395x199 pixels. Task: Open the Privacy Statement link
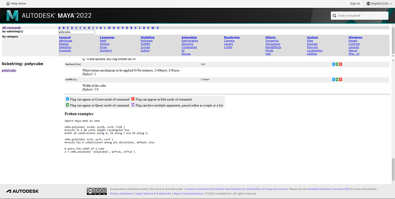pos(122,193)
